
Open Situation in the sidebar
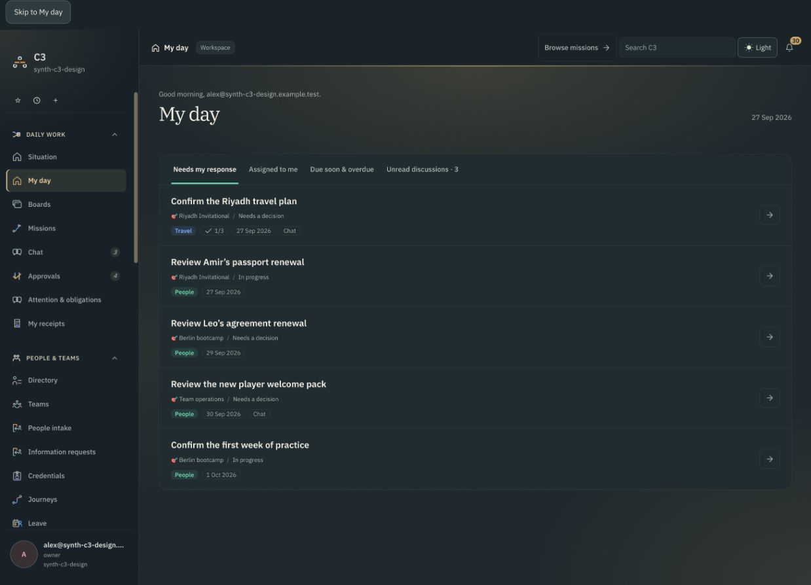click(66, 157)
